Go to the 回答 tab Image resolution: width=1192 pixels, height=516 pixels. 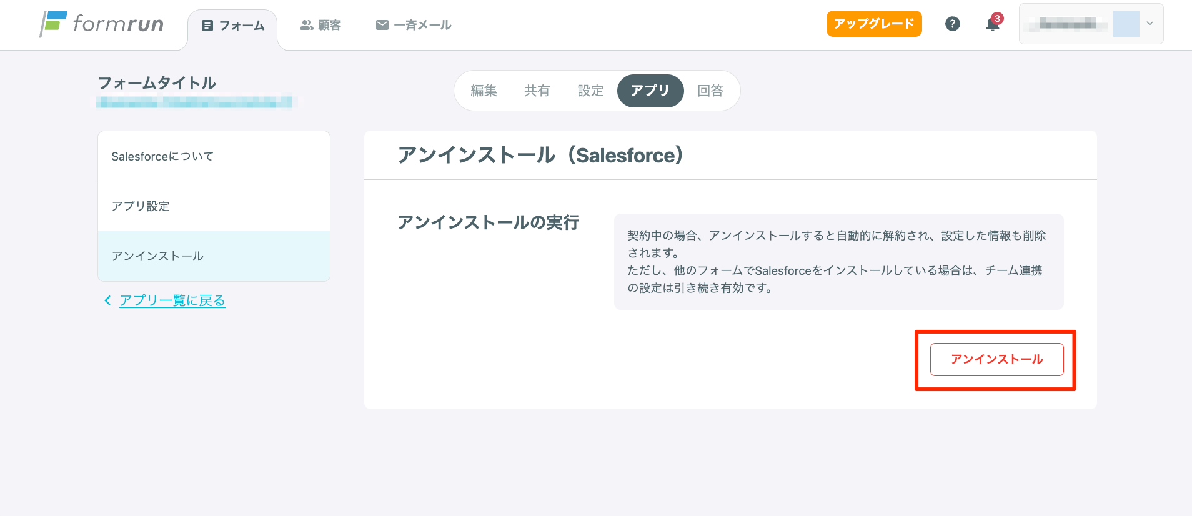[710, 91]
